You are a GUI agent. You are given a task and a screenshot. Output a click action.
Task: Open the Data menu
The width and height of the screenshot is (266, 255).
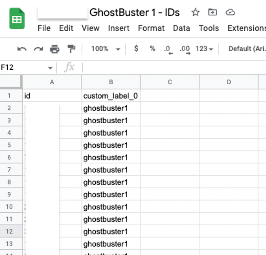click(x=181, y=28)
